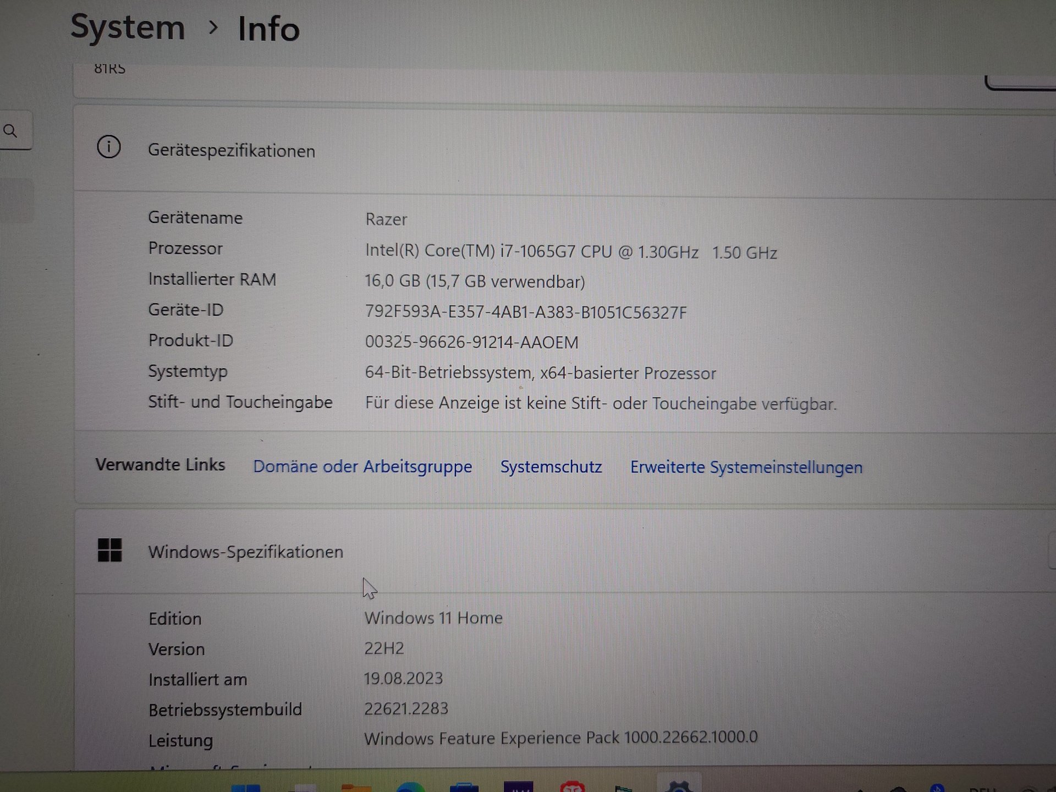Click the Info breadcrumb title
Screen dimensions: 1056x792
point(268,29)
